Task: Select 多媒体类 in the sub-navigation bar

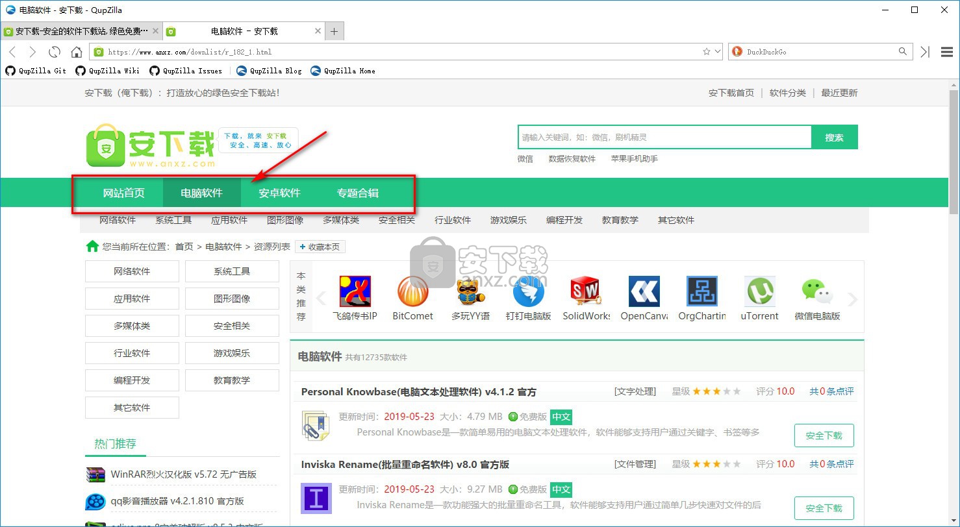Action: [341, 220]
